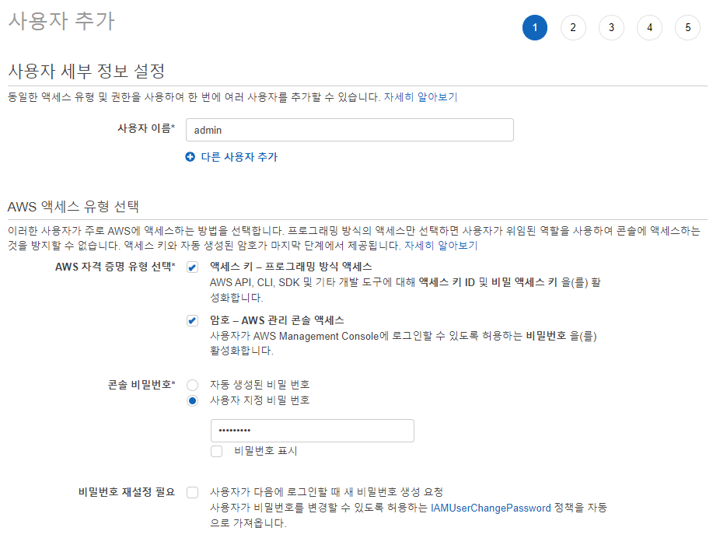
Task: Click 액세스 키 – 프로그래밍 방식 액세스 label text
Action: coord(291,267)
